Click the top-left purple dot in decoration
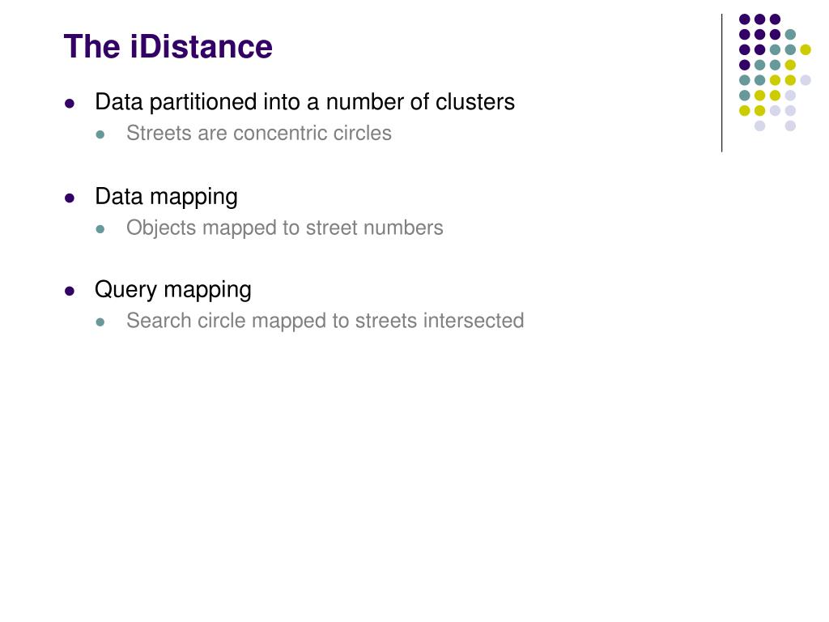The image size is (829, 622). 745,19
